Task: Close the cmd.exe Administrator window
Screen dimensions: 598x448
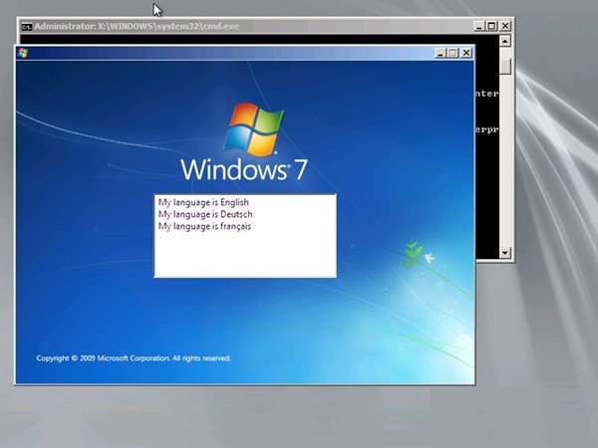Action: coord(505,26)
